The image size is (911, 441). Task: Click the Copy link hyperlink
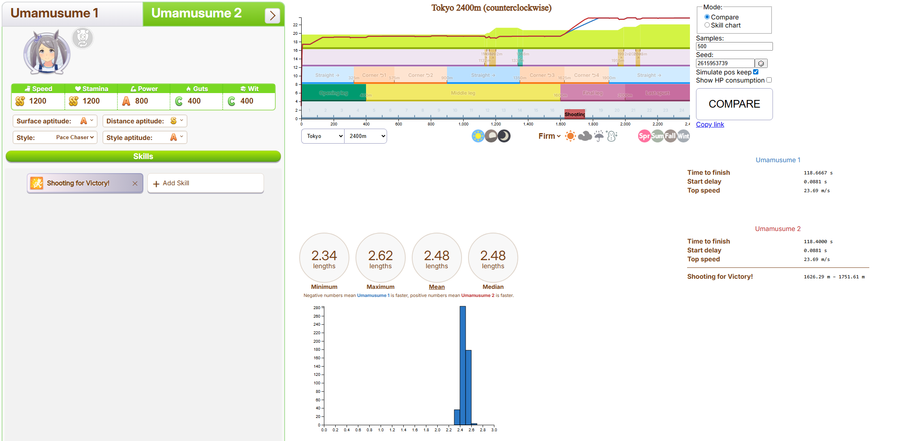coord(710,124)
